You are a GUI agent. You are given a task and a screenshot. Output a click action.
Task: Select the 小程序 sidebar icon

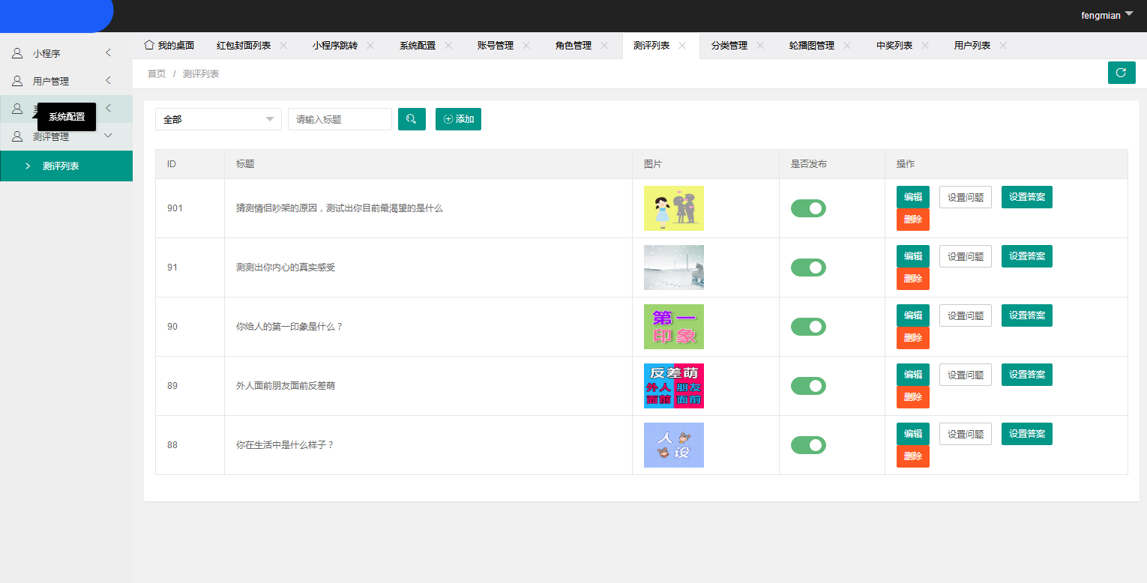[16, 52]
